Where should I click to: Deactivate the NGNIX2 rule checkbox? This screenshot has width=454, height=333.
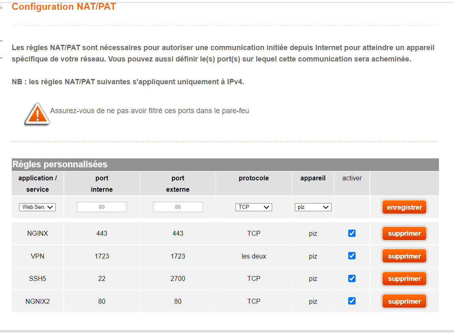(352, 301)
